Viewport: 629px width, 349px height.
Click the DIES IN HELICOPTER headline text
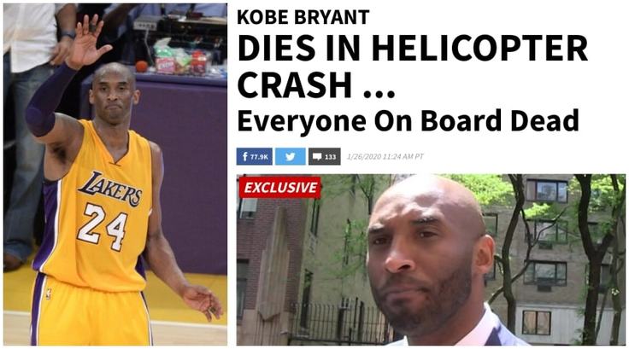pos(413,49)
